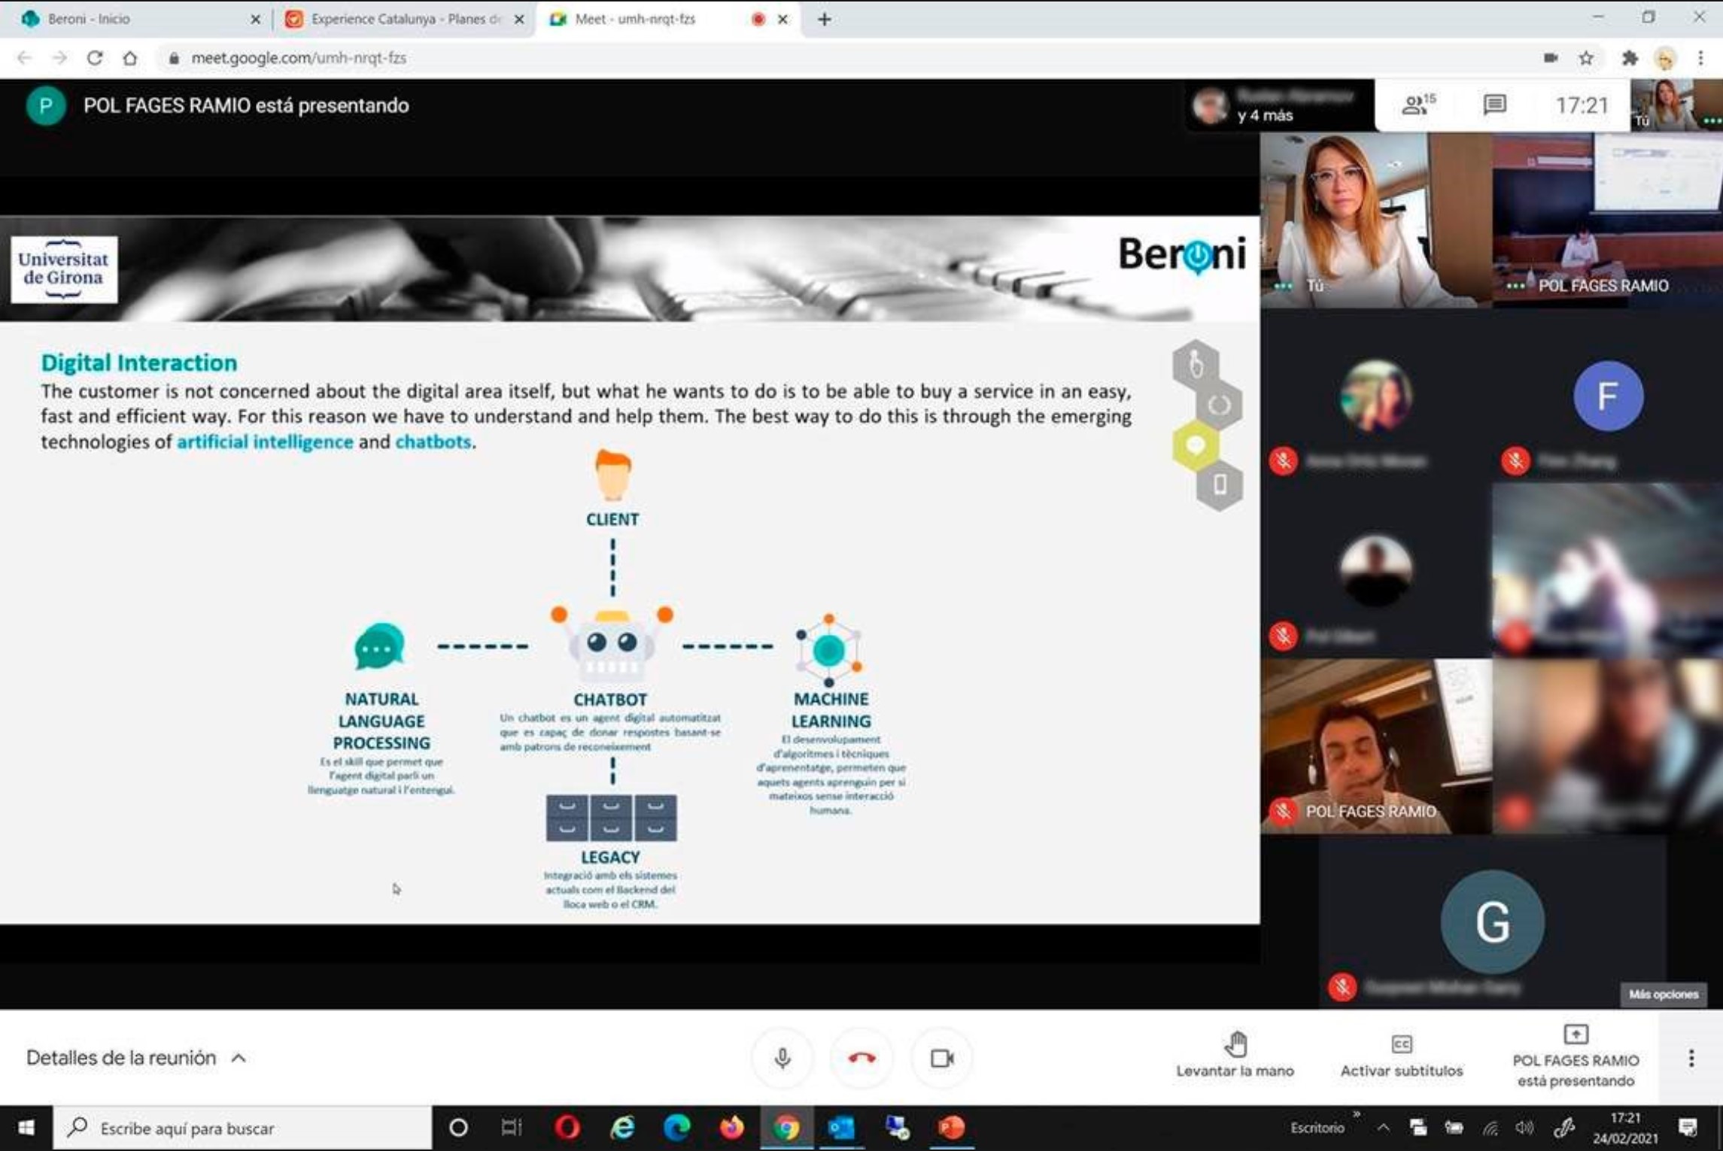Switch to the Experience Catalunya tab
This screenshot has width=1723, height=1151.
tap(399, 19)
